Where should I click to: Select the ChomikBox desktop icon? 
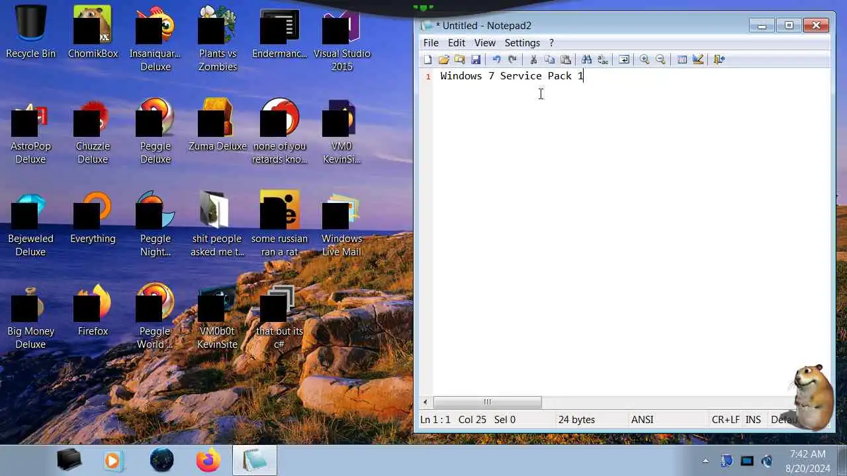point(93,33)
